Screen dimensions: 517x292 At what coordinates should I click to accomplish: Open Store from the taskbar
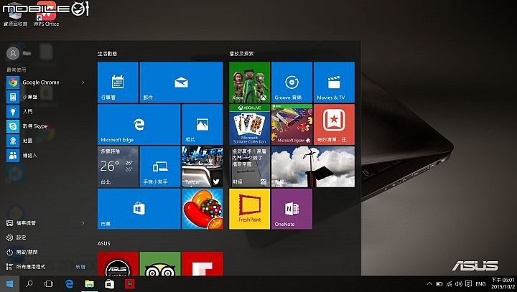109,284
